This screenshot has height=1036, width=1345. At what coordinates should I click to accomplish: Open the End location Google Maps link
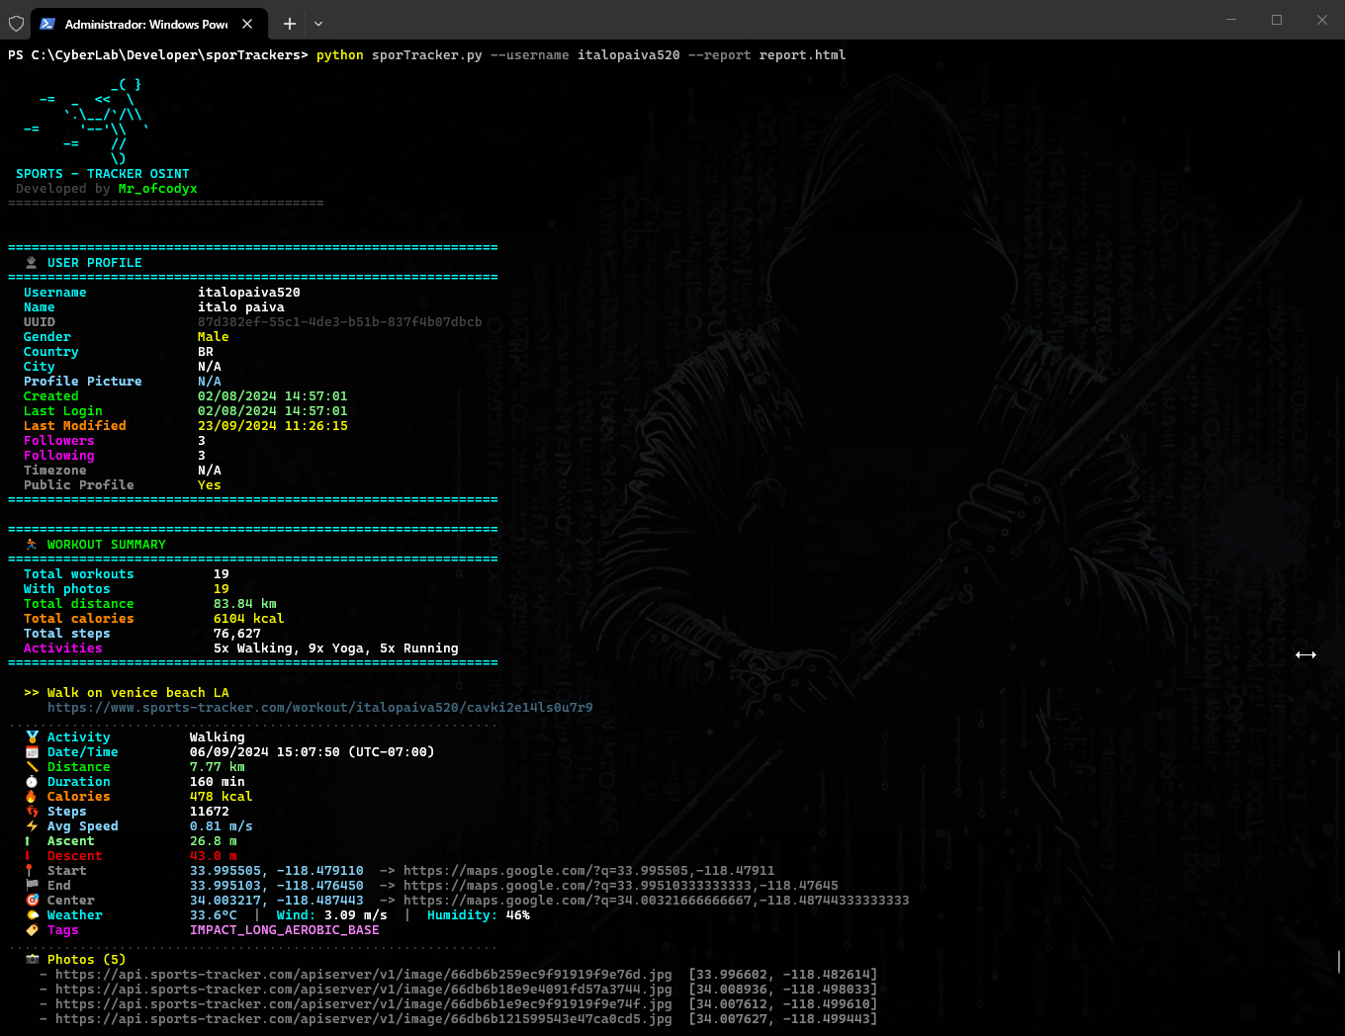pyautogui.click(x=620, y=886)
